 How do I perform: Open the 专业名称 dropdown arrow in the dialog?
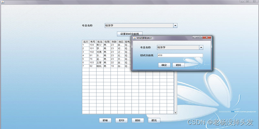point(201,47)
